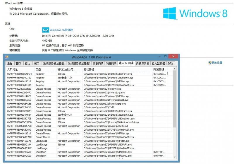The width and height of the screenshot is (234, 164).
Task: Open the 更改设置 link
Action: click(217, 63)
